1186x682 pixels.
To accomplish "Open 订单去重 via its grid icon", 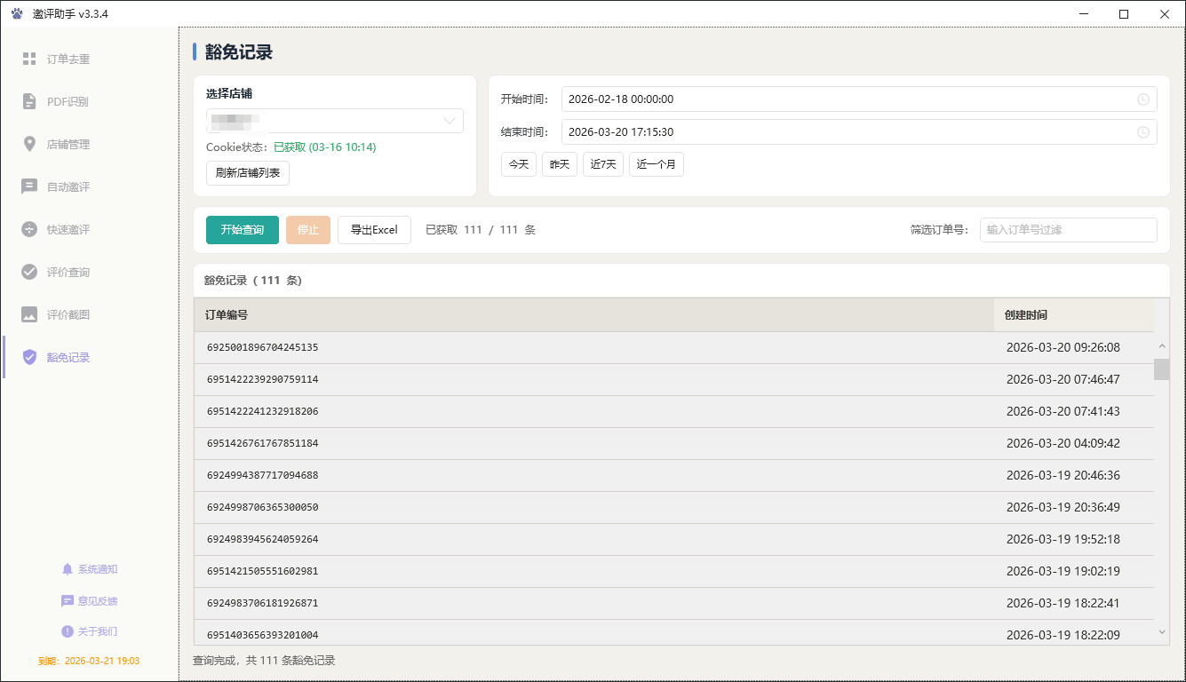I will [29, 59].
